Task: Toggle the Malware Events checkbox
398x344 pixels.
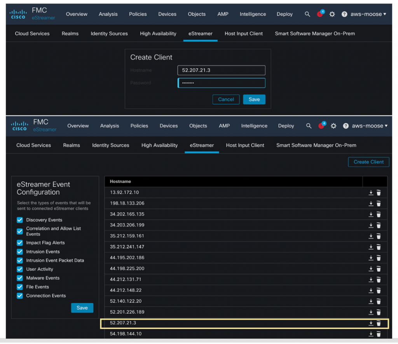Action: click(x=20, y=278)
